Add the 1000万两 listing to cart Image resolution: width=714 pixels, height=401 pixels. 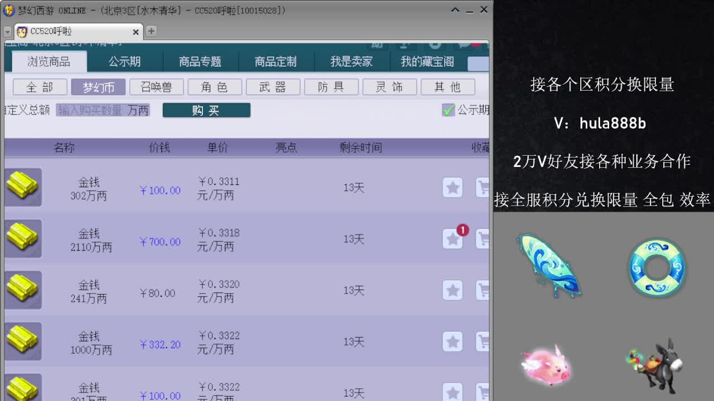[x=483, y=341]
